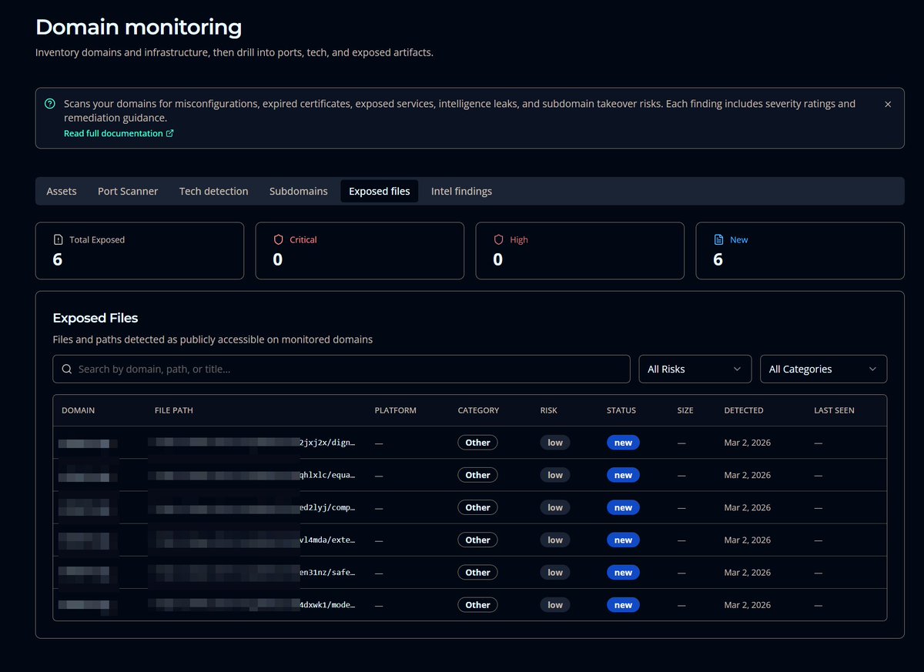This screenshot has height=672, width=924.
Task: Go to the Subdomains tab
Action: pos(299,191)
